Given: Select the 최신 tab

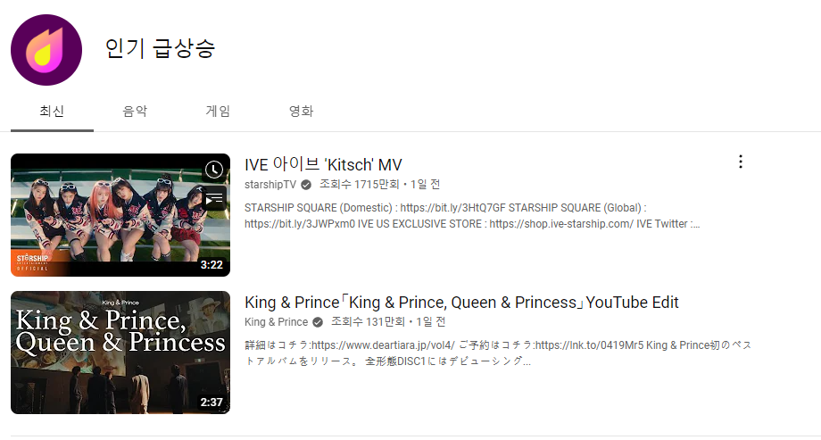Looking at the screenshot, I should click(52, 111).
